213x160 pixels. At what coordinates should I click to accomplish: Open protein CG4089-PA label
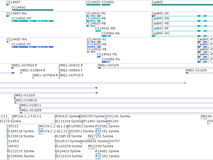point(111,59)
